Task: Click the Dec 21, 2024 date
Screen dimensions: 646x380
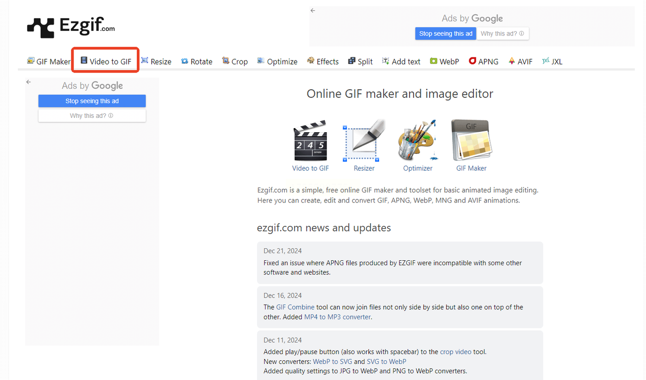Action: (283, 251)
